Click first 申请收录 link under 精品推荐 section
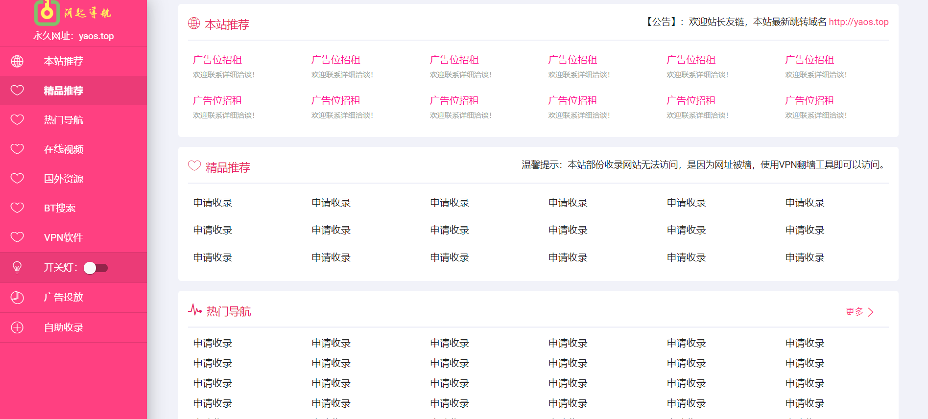The width and height of the screenshot is (928, 419). tap(213, 203)
